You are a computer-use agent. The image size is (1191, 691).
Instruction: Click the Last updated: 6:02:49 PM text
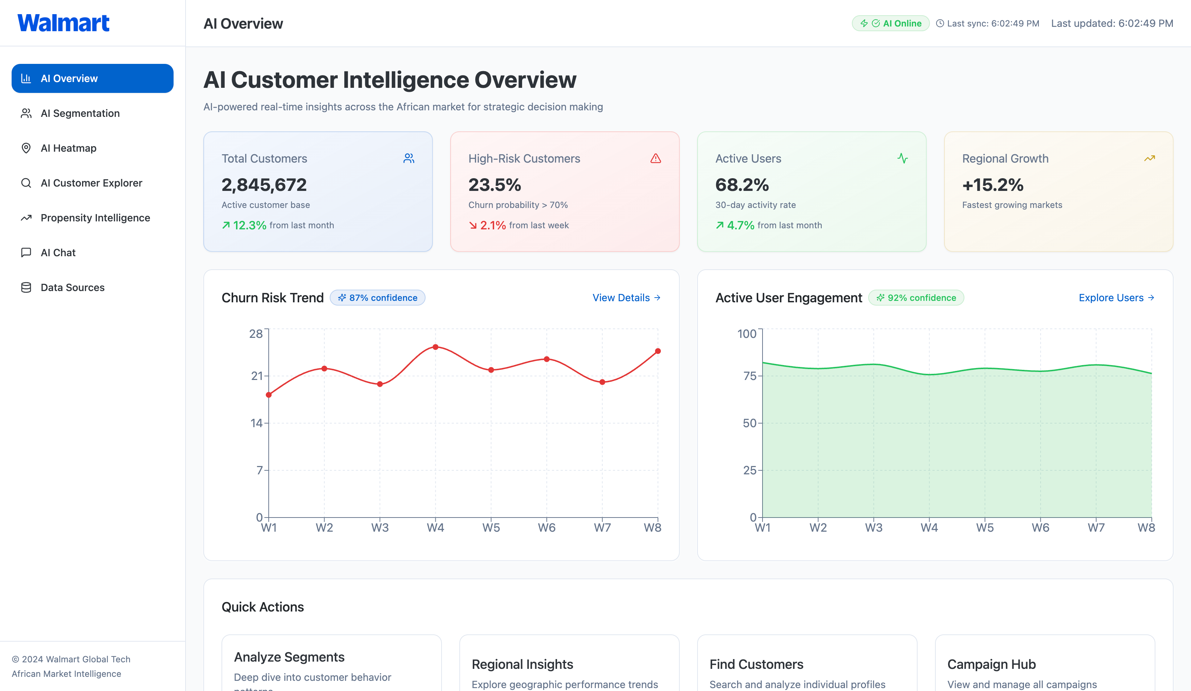(1112, 23)
